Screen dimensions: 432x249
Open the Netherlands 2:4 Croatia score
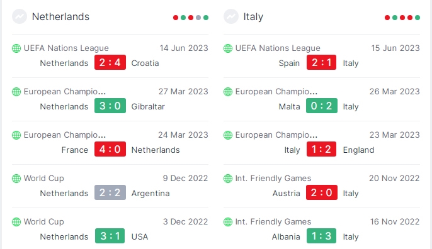pyautogui.click(x=110, y=62)
